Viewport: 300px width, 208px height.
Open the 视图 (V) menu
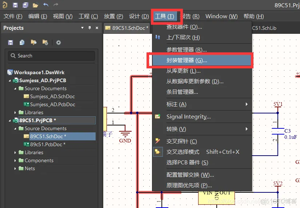(63, 16)
